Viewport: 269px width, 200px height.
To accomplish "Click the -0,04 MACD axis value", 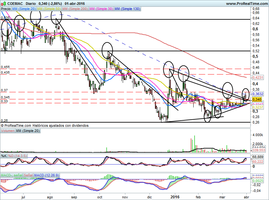I will click(257, 191).
